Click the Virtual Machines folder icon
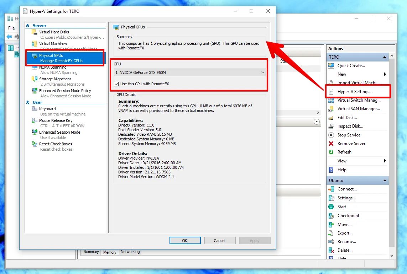The width and height of the screenshot is (407, 274). (34, 43)
